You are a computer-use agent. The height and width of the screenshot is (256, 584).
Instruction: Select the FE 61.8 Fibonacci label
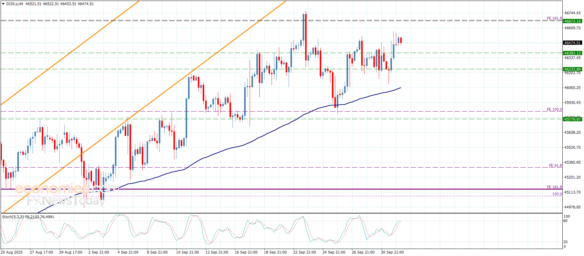pyautogui.click(x=555, y=165)
